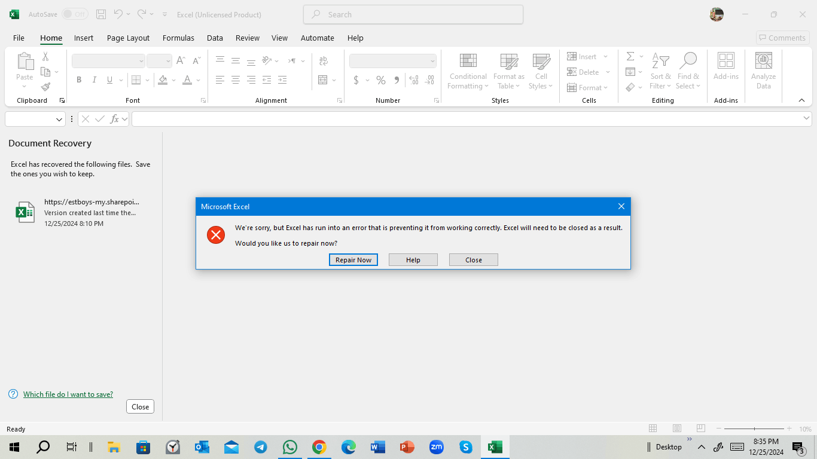Click Close button in error dialog

click(474, 260)
